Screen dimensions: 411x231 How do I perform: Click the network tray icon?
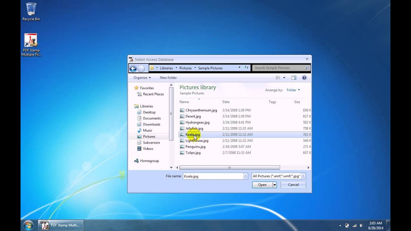coord(354,226)
